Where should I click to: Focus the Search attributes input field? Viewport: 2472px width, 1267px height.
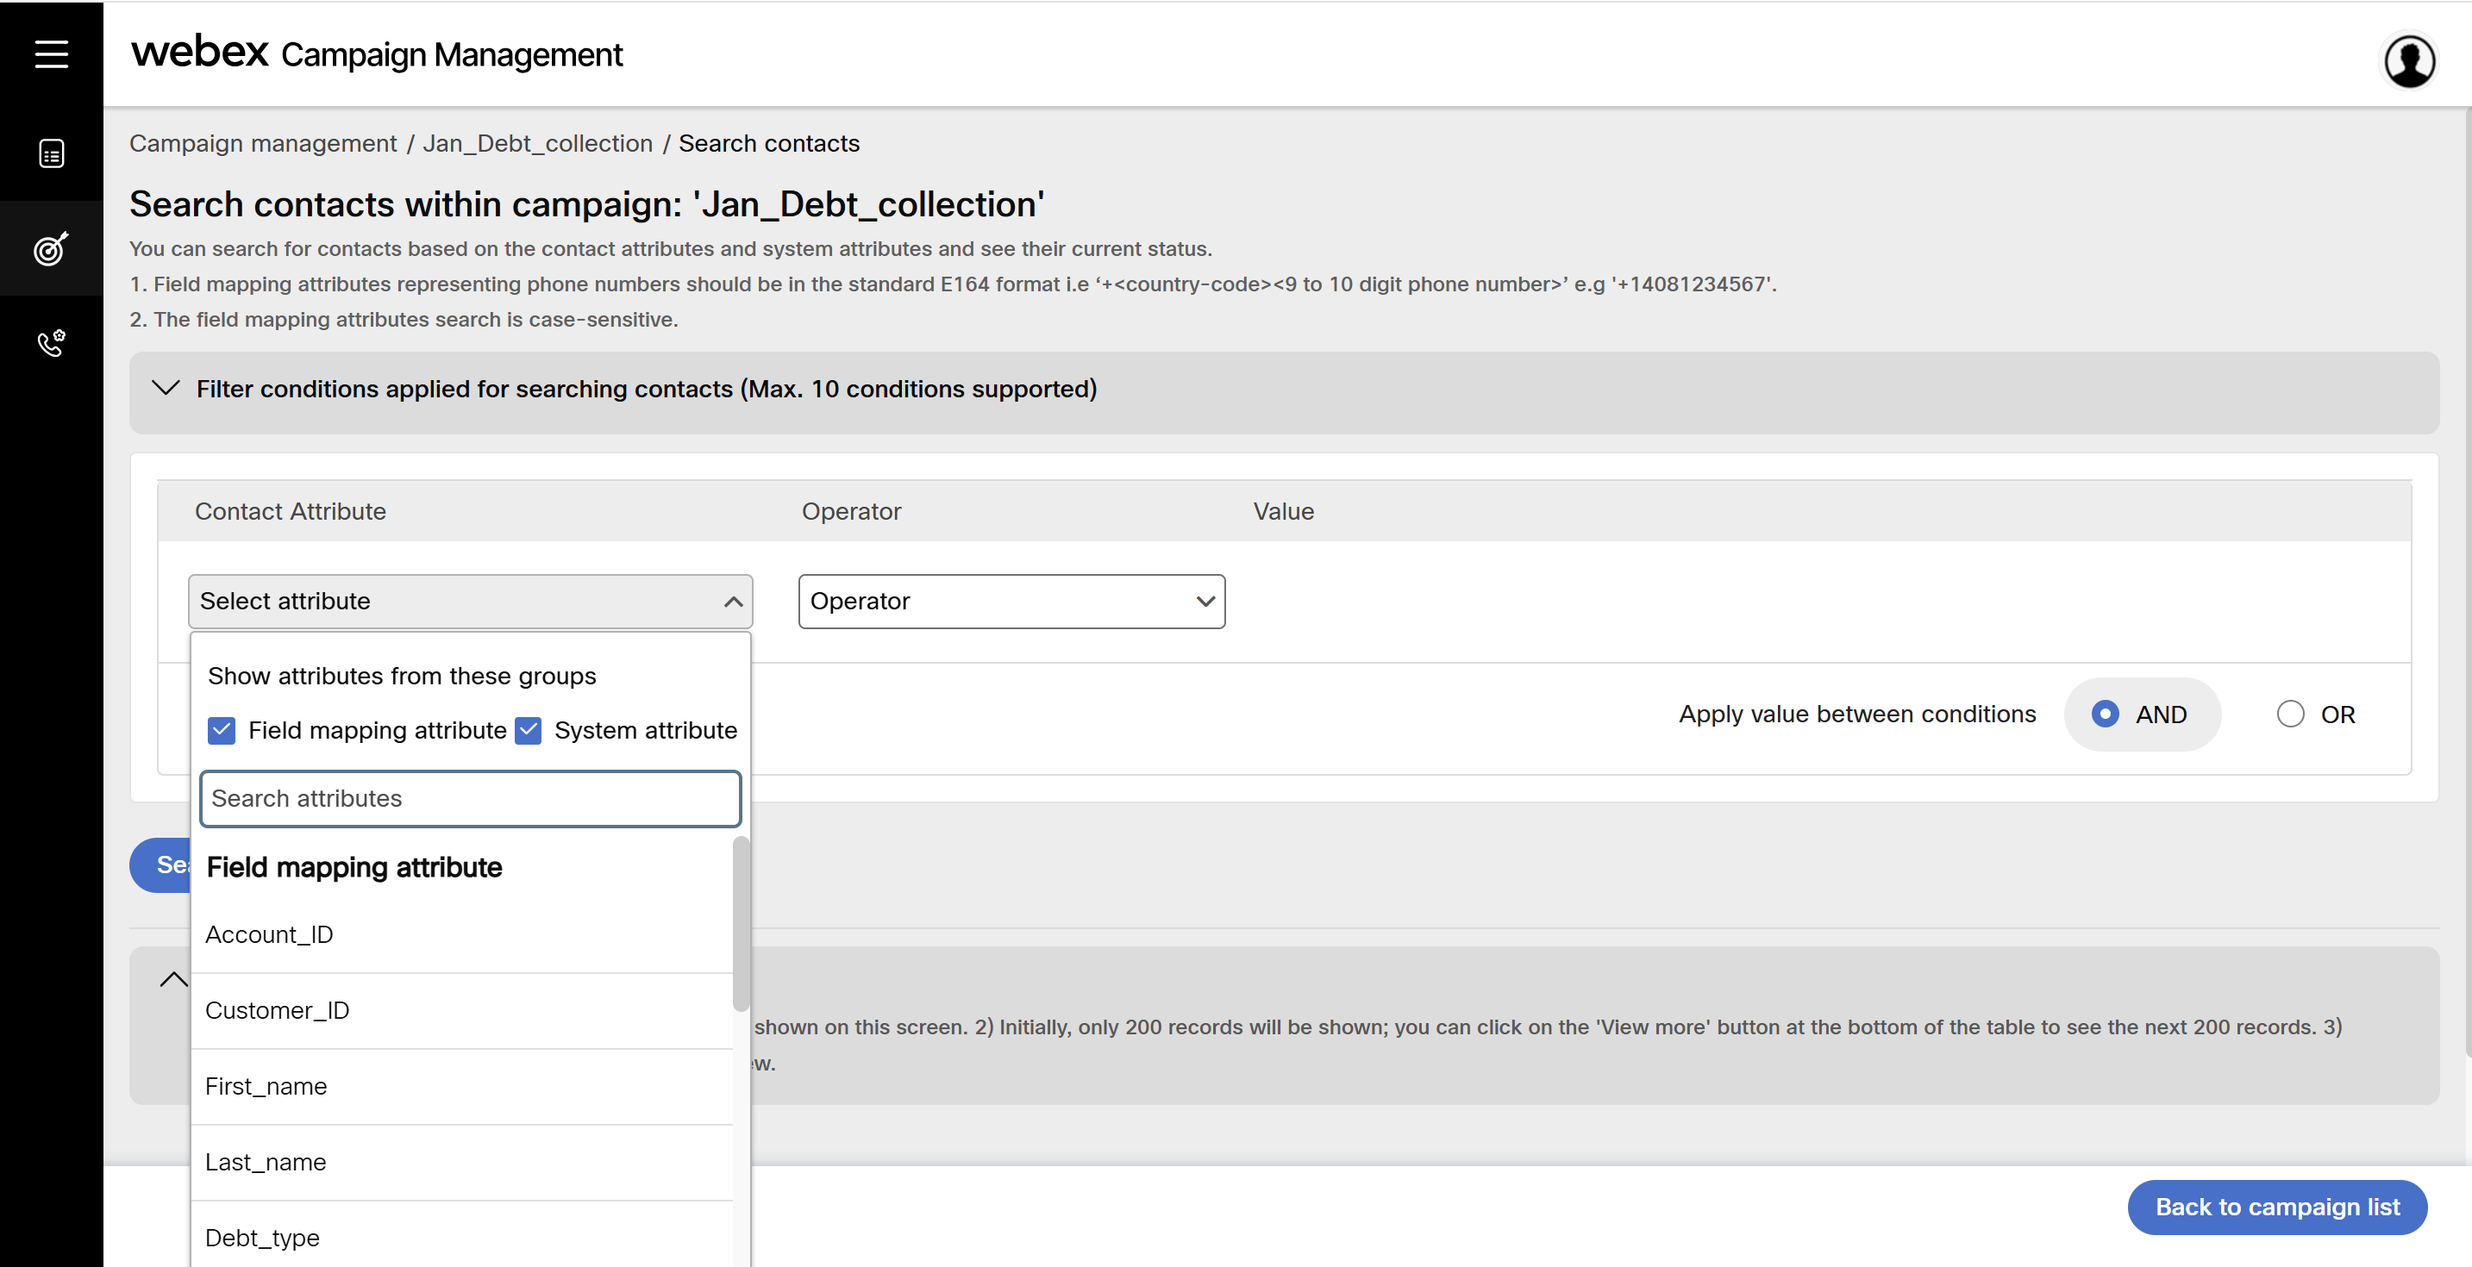(x=470, y=798)
